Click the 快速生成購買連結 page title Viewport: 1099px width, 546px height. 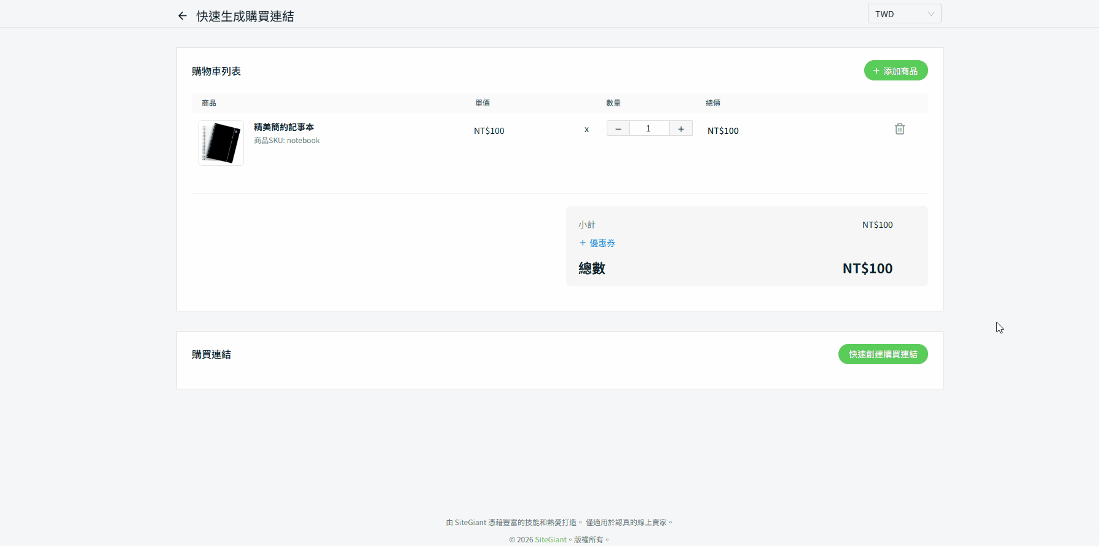(245, 17)
